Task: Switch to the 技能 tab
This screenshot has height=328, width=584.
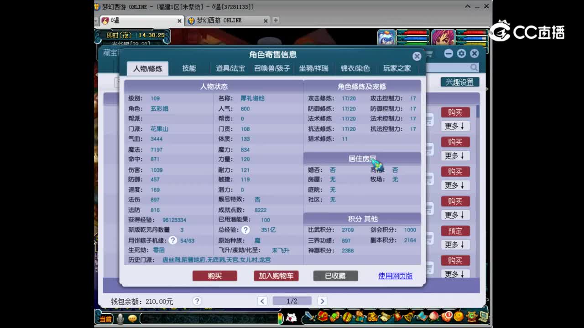Action: (x=189, y=68)
